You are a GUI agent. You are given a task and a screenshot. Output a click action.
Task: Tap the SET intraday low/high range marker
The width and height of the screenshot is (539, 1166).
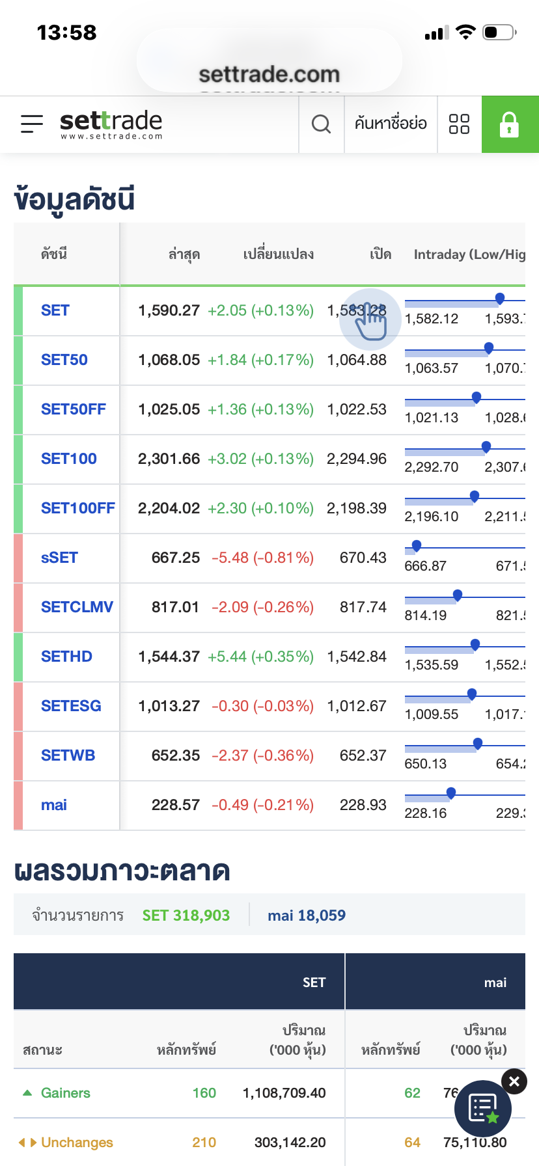click(500, 298)
